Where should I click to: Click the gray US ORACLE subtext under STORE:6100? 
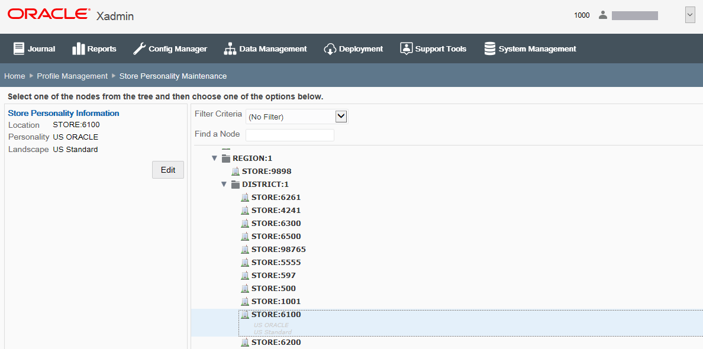[271, 325]
